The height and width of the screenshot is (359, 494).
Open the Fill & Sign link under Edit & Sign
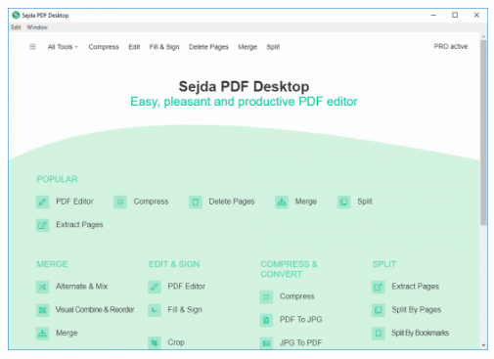[185, 309]
